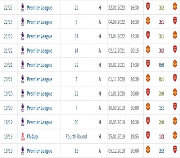Viewport: 180px width, 158px height.
Task: Open FA Cup competition link
Action: 32,136
